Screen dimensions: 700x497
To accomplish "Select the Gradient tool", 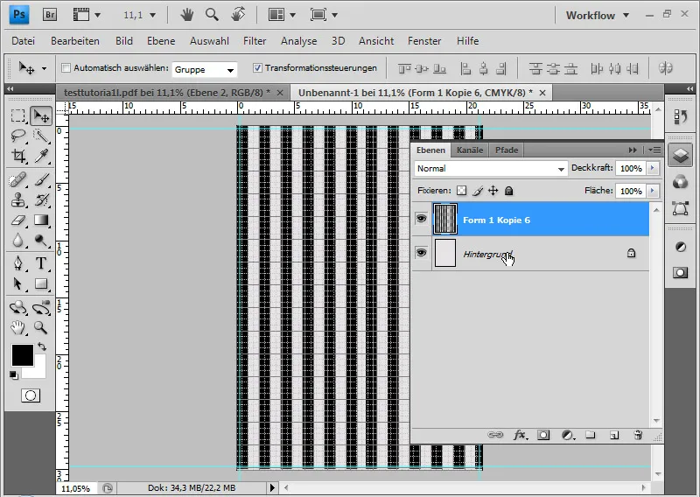I will click(41, 220).
